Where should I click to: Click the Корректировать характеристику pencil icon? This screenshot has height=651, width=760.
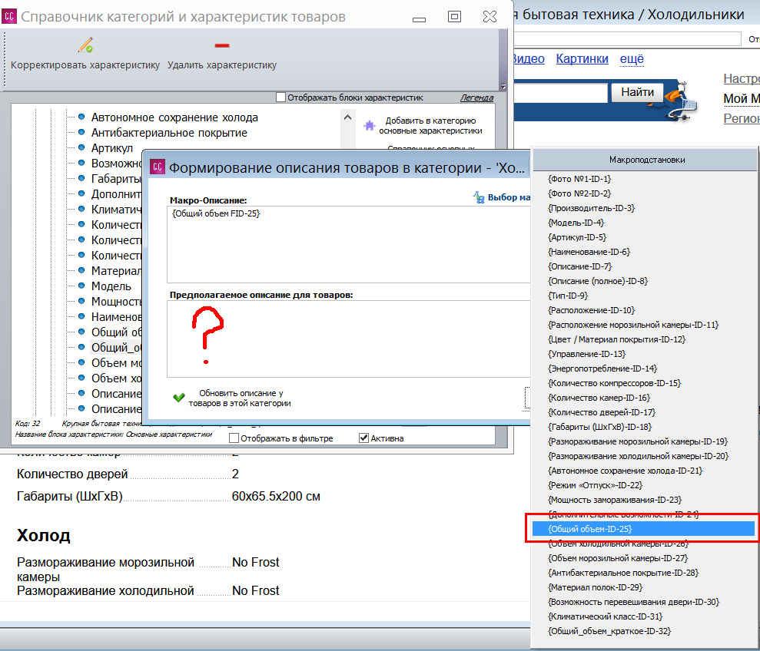(x=86, y=45)
